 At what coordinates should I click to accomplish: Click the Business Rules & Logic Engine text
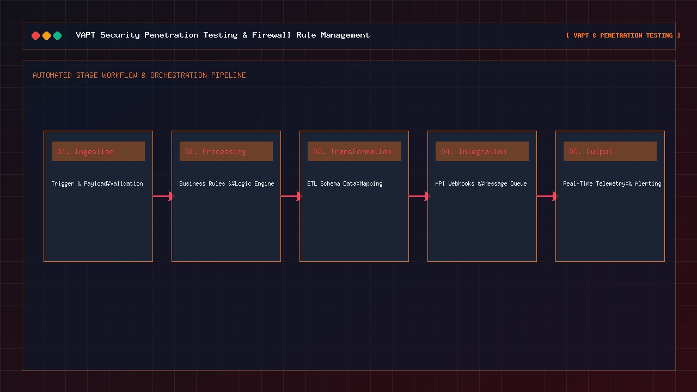pyautogui.click(x=227, y=183)
